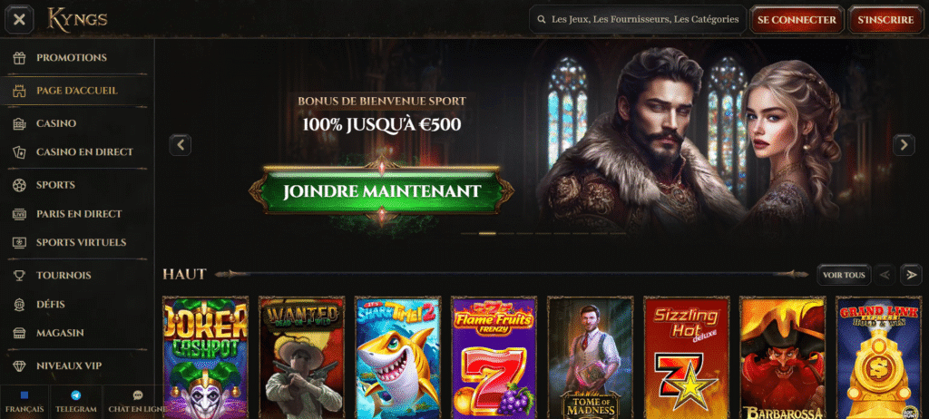This screenshot has width=929, height=419.
Task: Open Promotions via the gift icon
Action: 20,57
